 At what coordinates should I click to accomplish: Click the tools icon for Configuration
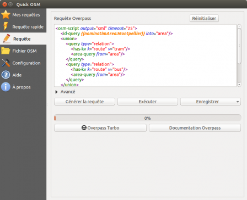point(6,63)
